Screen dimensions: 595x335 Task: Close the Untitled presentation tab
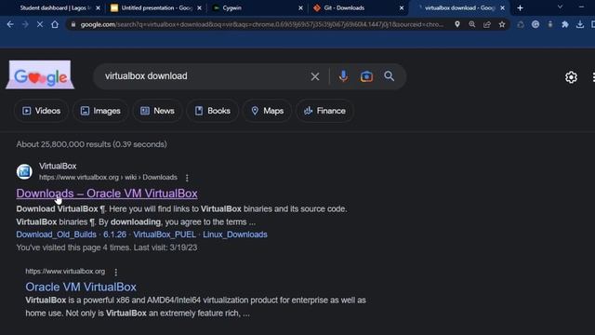(x=199, y=8)
